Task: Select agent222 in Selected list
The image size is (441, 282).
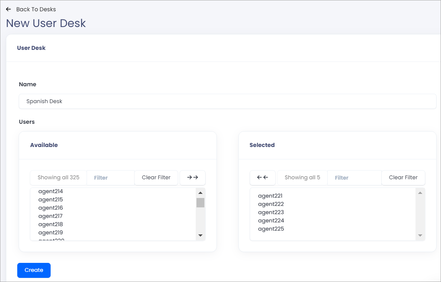Action: (271, 204)
